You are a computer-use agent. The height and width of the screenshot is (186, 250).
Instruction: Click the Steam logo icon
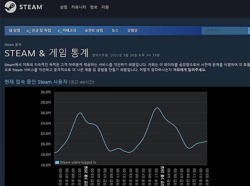tap(10, 7)
